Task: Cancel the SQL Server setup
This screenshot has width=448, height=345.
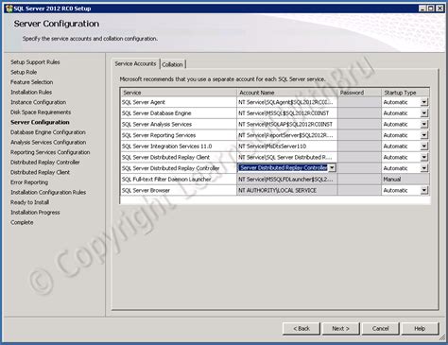Action: click(x=381, y=328)
